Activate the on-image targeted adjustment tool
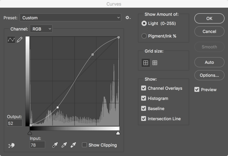 (x=11, y=145)
